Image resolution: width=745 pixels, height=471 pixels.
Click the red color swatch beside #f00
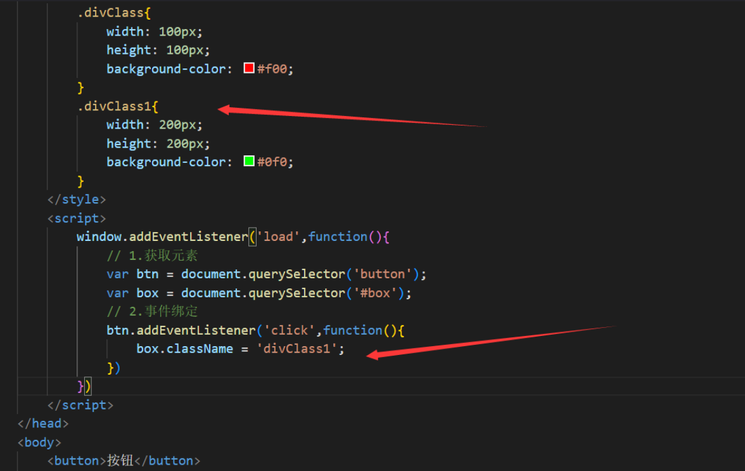click(x=249, y=68)
